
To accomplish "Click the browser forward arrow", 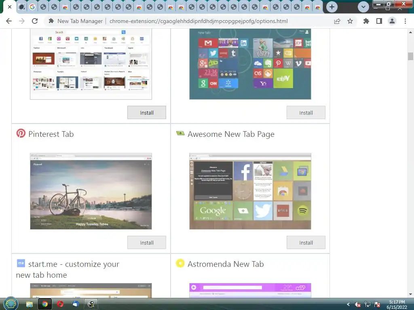I will pos(22,21).
